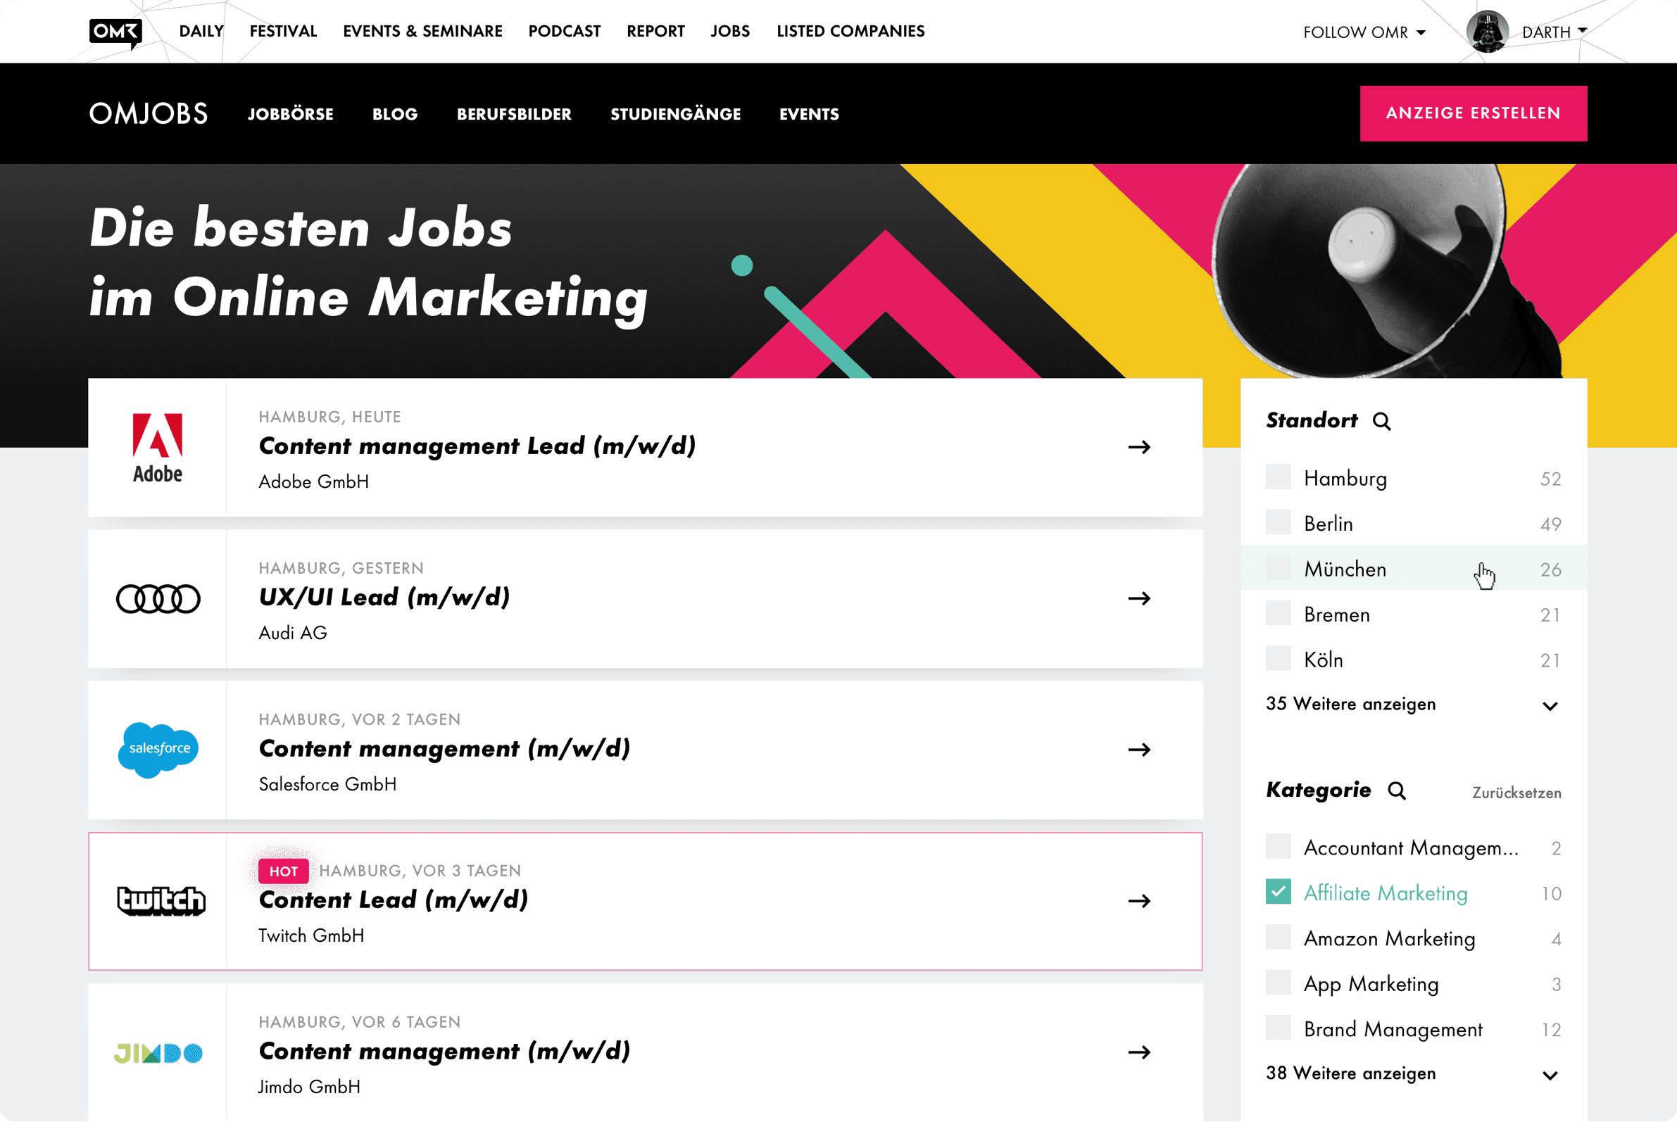Switch to the BLOG section
The image size is (1677, 1122).
[x=394, y=113]
